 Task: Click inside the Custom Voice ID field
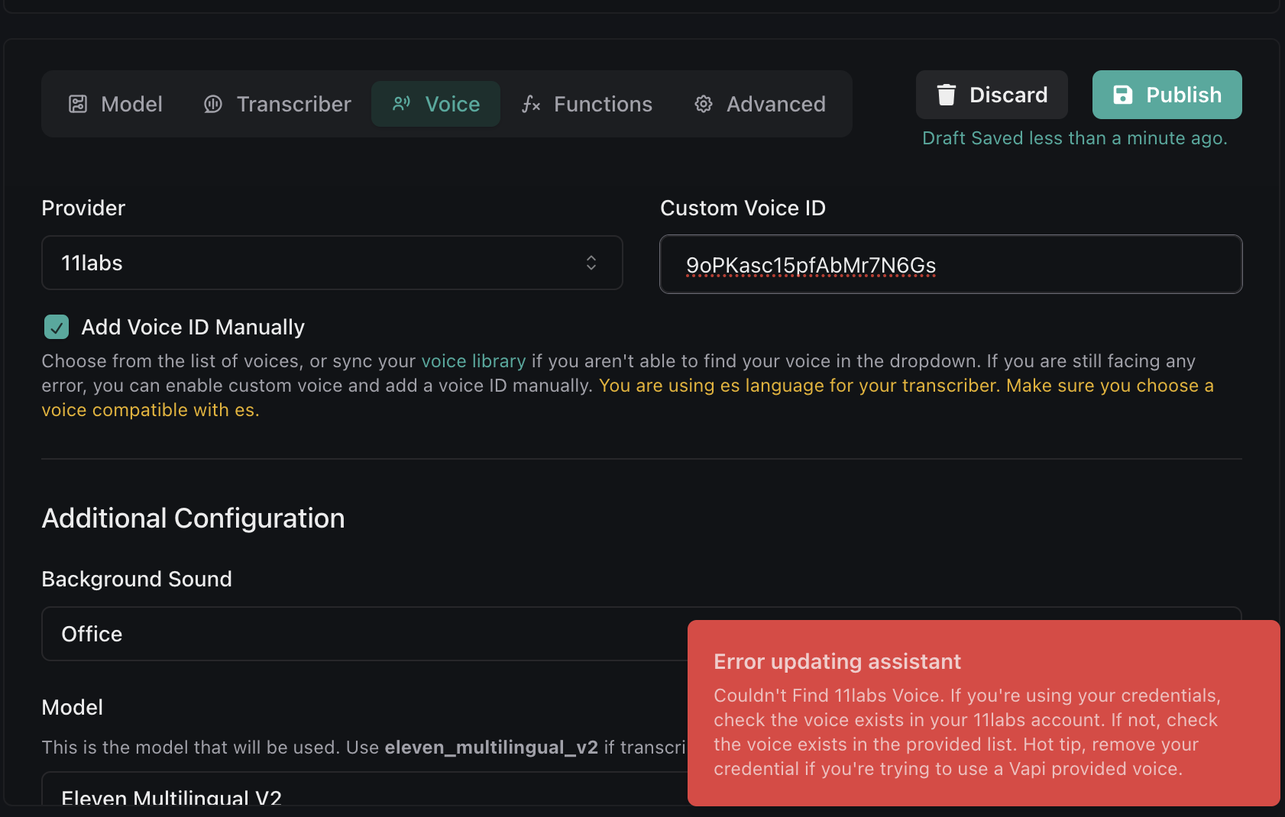(x=950, y=264)
